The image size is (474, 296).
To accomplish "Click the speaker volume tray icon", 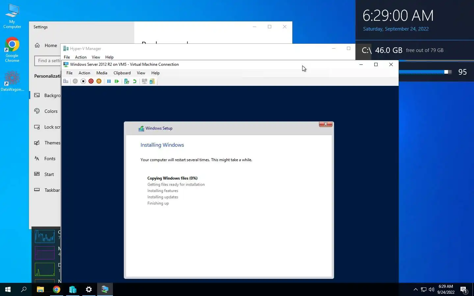I will 432,289.
